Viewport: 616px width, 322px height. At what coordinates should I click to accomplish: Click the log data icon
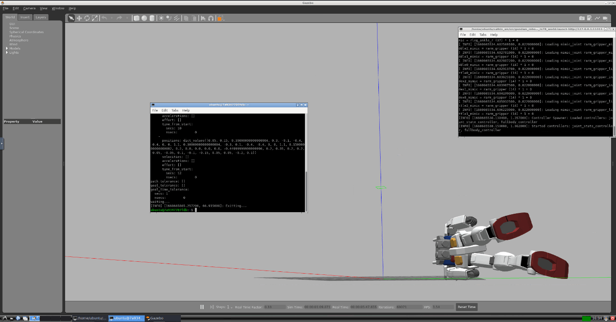[590, 18]
